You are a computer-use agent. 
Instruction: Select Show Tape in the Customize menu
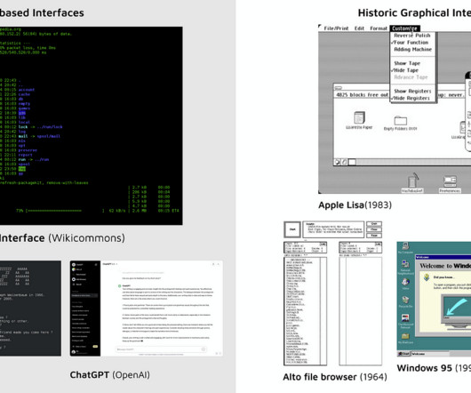407,63
